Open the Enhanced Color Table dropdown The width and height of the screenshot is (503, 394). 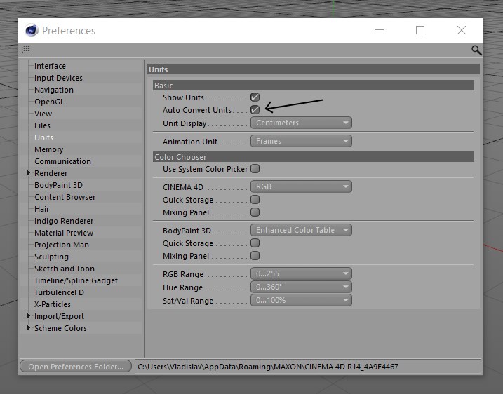coord(301,230)
